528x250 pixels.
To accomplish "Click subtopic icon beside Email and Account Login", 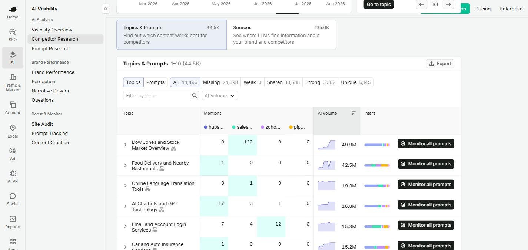I will coord(155,230).
